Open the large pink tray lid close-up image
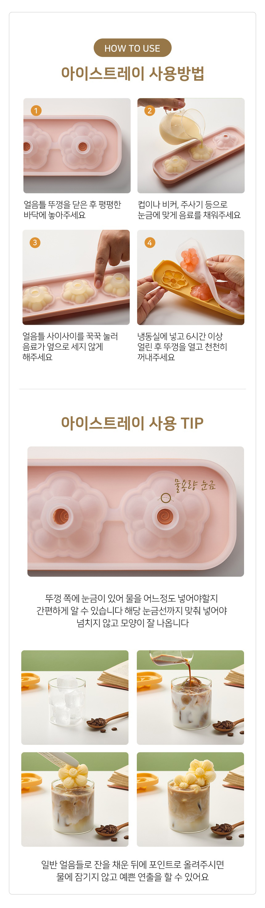Screen dimensions: 265x908 pyautogui.click(x=136, y=511)
